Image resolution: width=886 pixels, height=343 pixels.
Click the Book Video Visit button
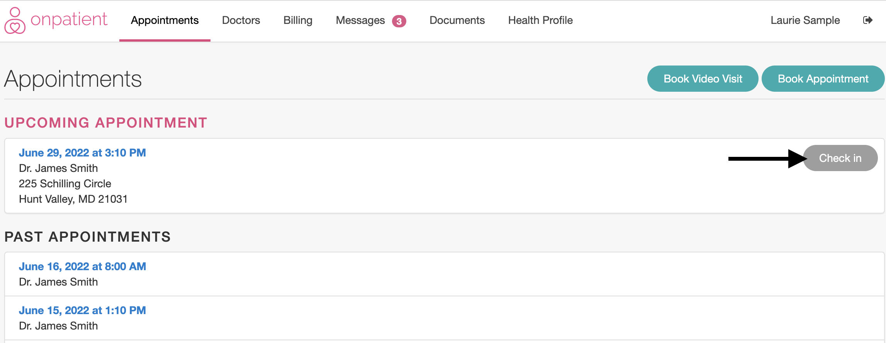703,79
